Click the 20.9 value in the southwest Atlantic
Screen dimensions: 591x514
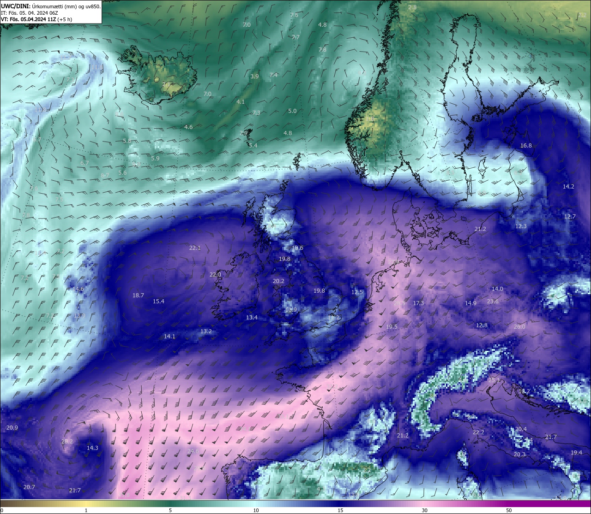[12, 428]
